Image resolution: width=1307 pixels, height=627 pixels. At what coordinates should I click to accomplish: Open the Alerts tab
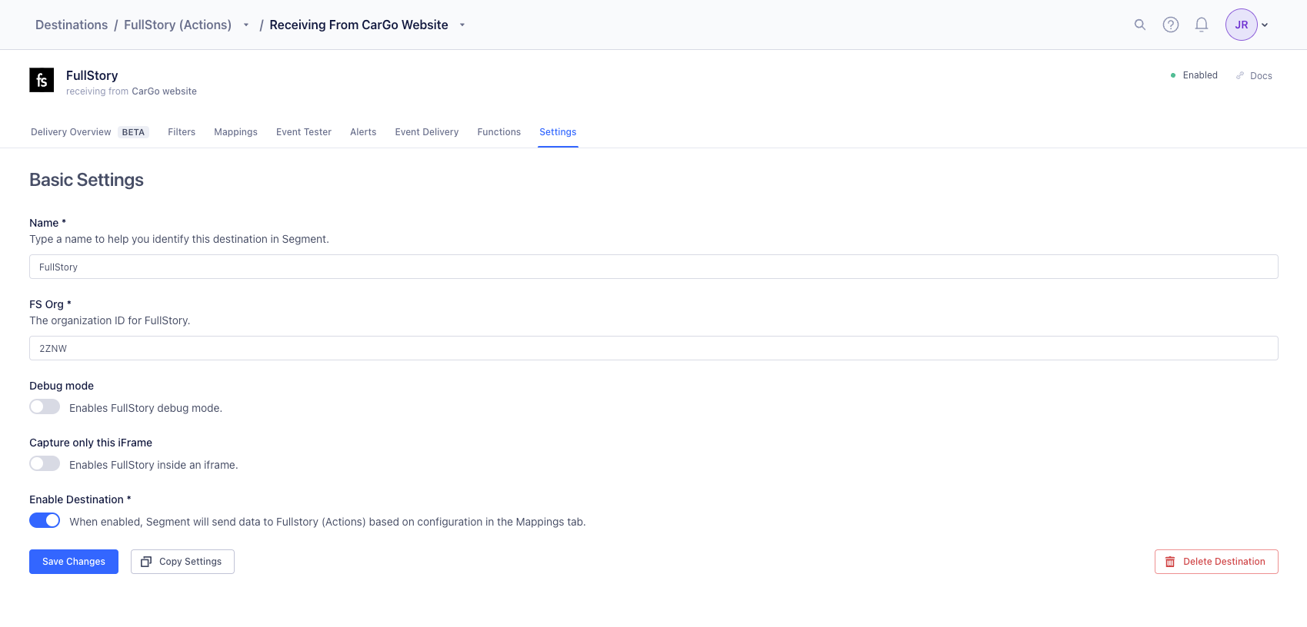(x=363, y=132)
